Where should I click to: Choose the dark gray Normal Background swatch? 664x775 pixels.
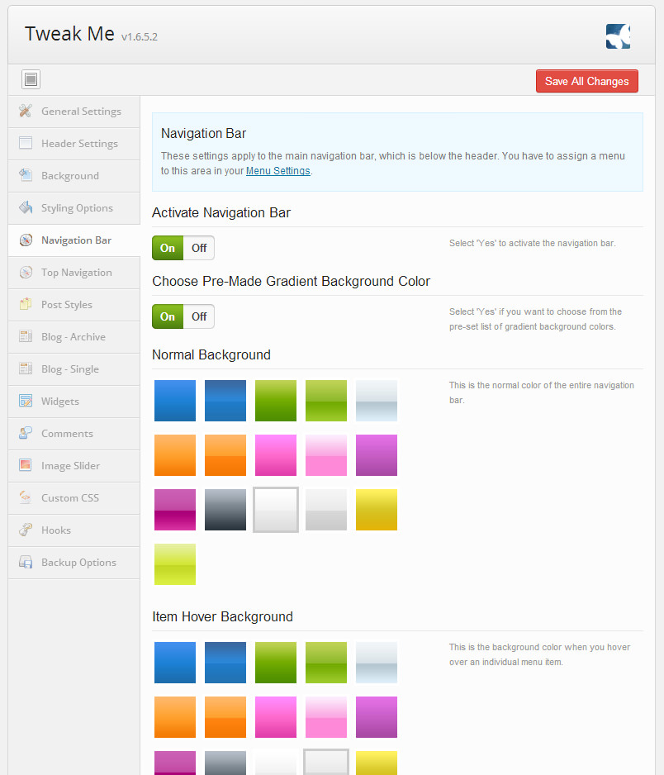click(x=225, y=510)
